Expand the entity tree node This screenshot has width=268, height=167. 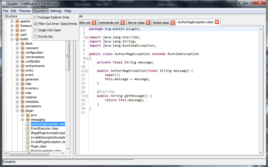tap(17, 70)
